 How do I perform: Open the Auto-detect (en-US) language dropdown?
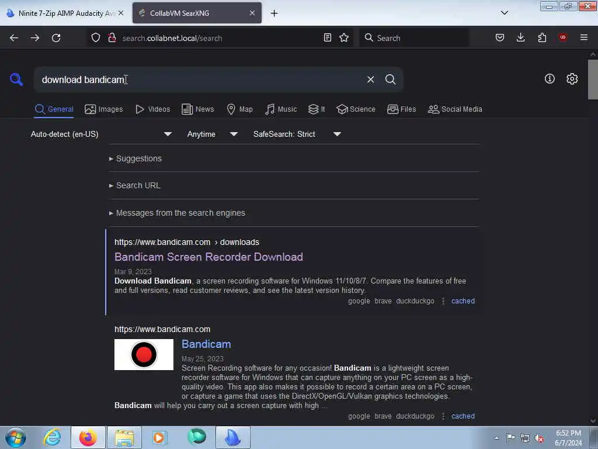coord(101,134)
